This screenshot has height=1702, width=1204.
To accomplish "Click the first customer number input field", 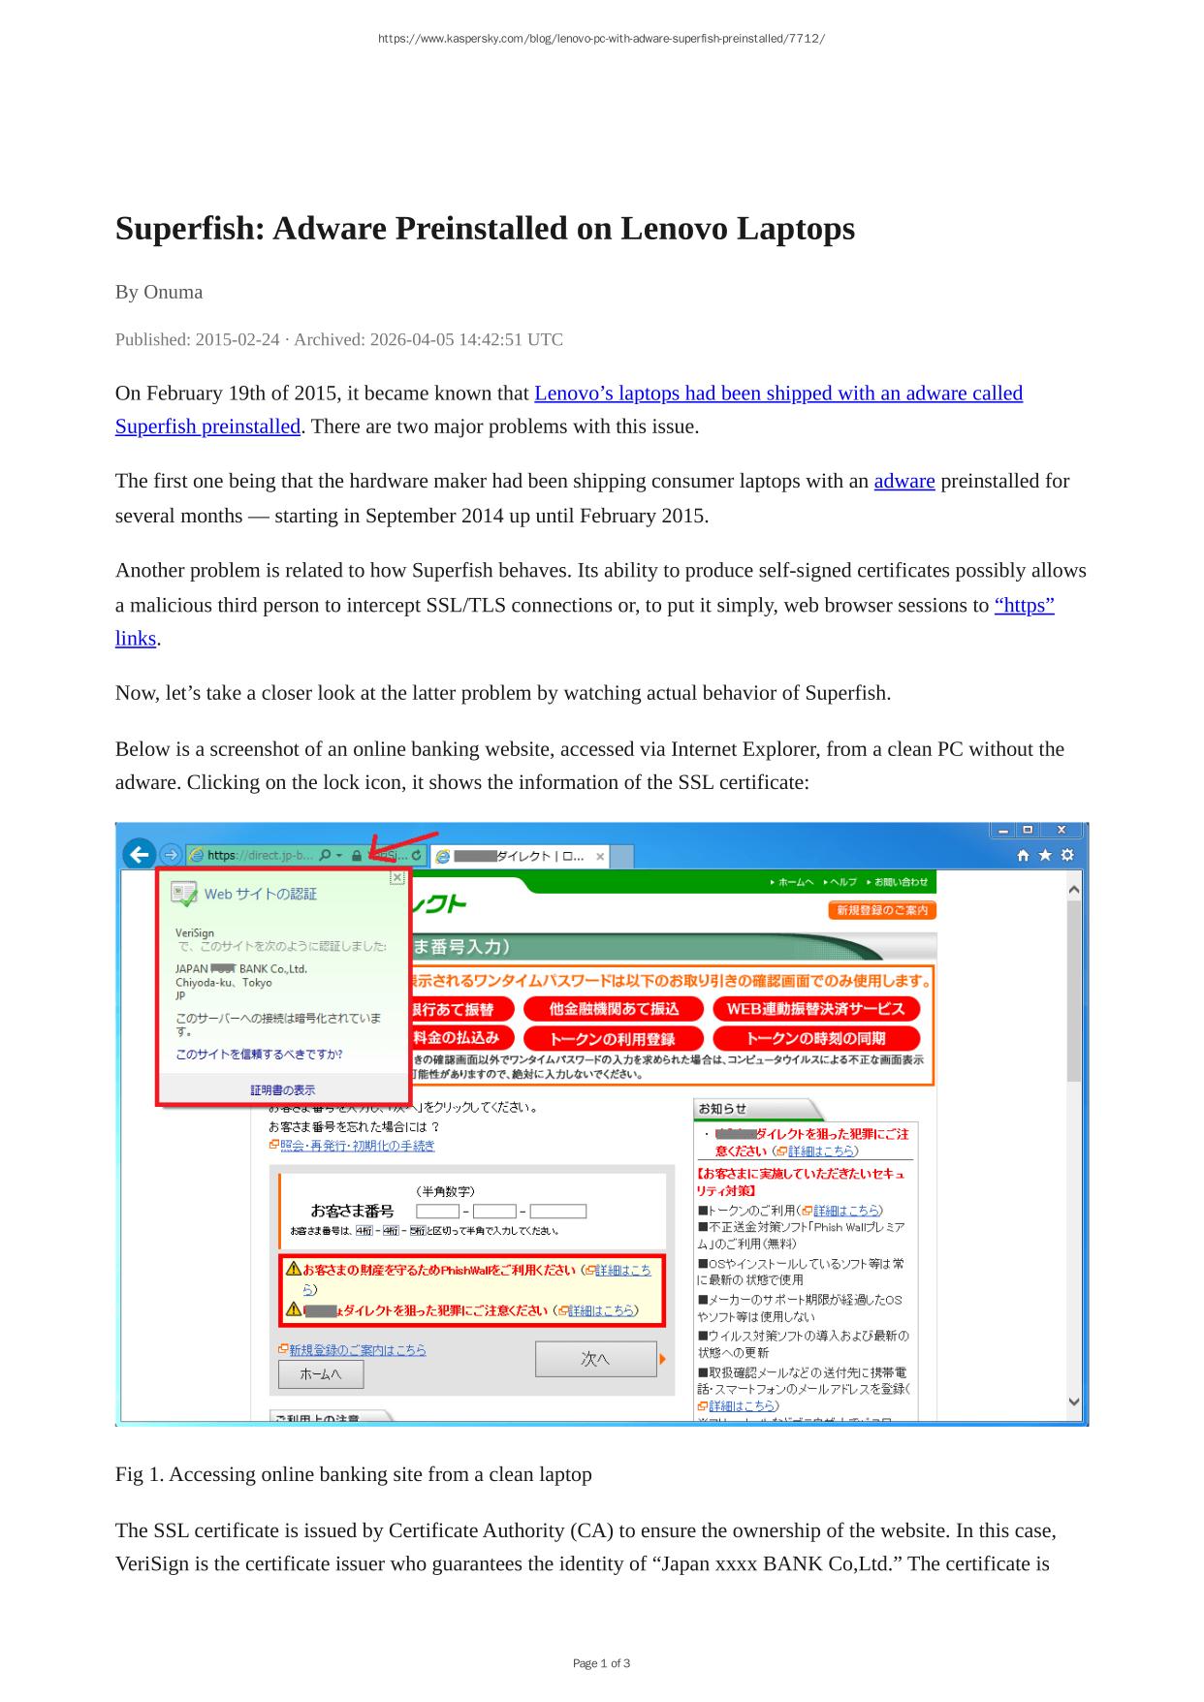I will click(437, 1212).
